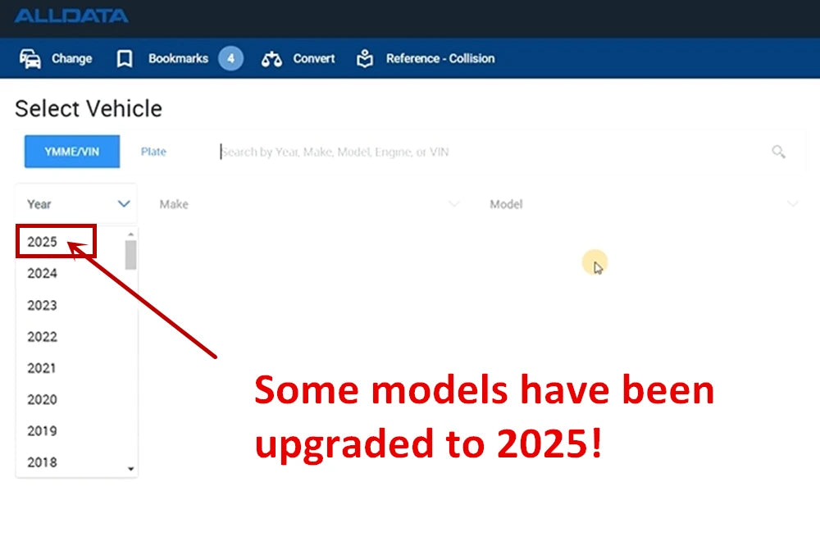Screen dimensions: 820x555
Task: Select 2025 from the year list
Action: pos(43,243)
